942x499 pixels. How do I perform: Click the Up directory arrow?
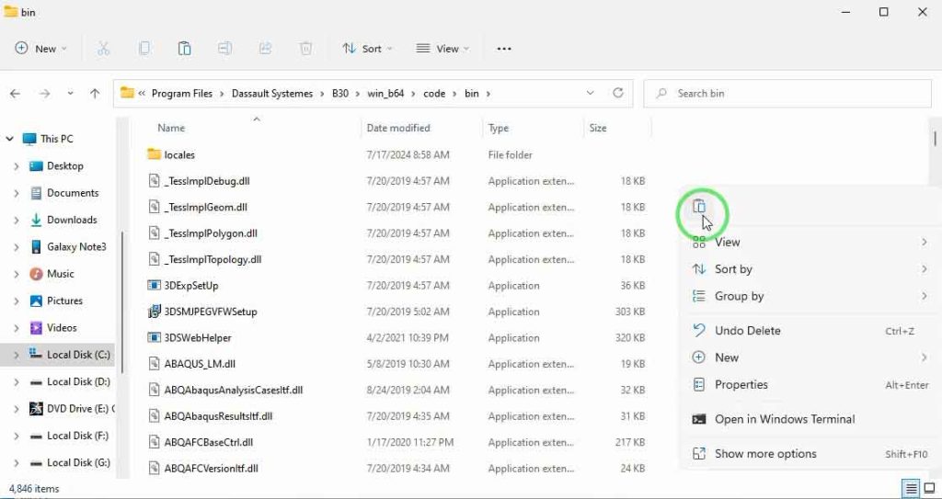95,94
